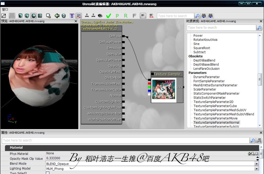Viewport: 264px width, 174px height.
Task: Click the skull toolbar icon
Action: [64, 16]
